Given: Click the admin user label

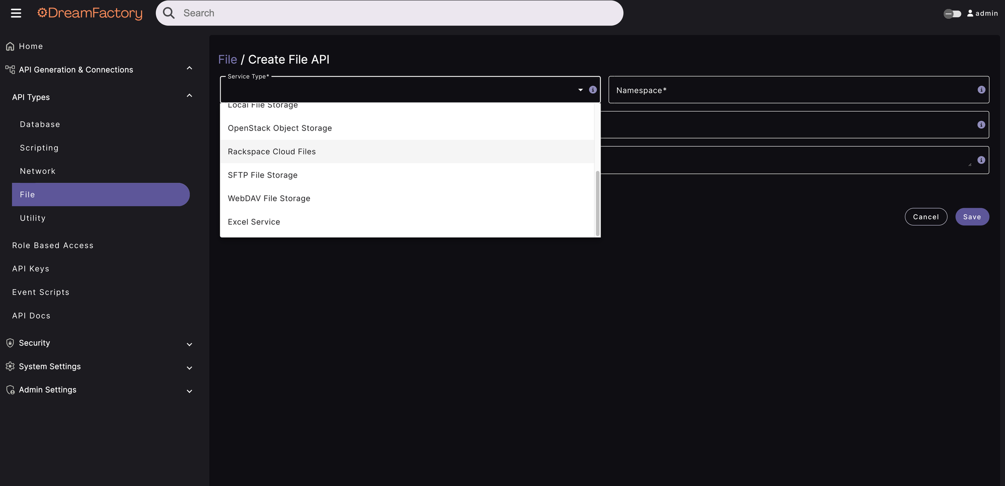Looking at the screenshot, I should (987, 14).
